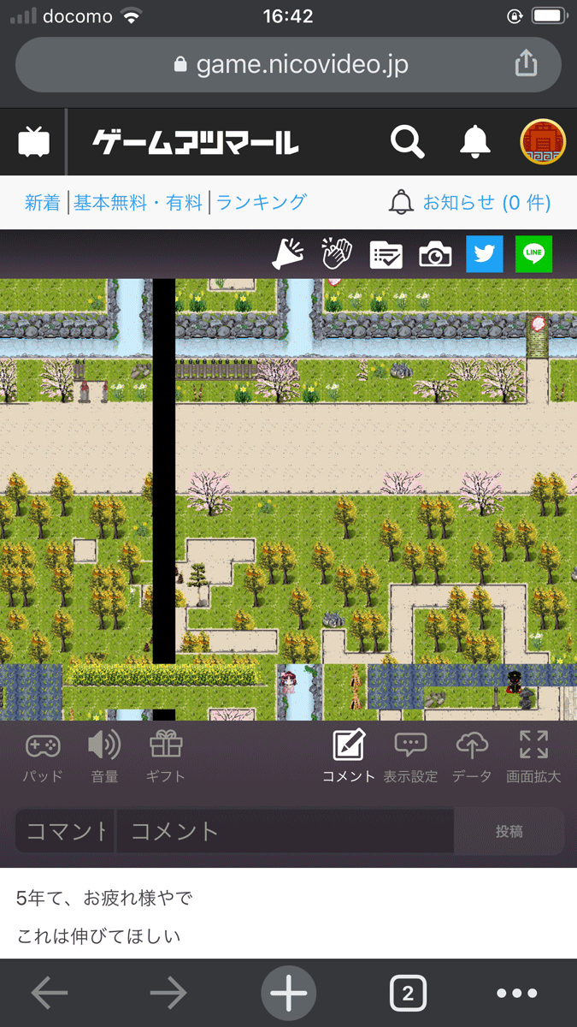Tap the pink-haired character in game
This screenshot has width=577, height=1027.
(288, 681)
